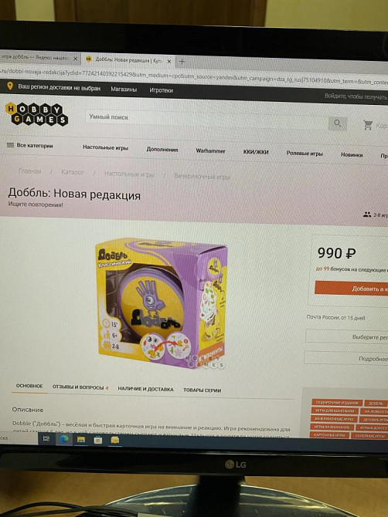Open File Explorer from the taskbar

pyautogui.click(x=81, y=440)
